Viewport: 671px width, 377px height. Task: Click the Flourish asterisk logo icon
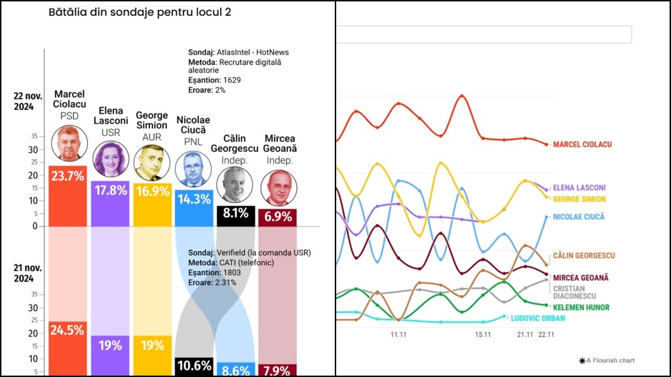[x=582, y=361]
